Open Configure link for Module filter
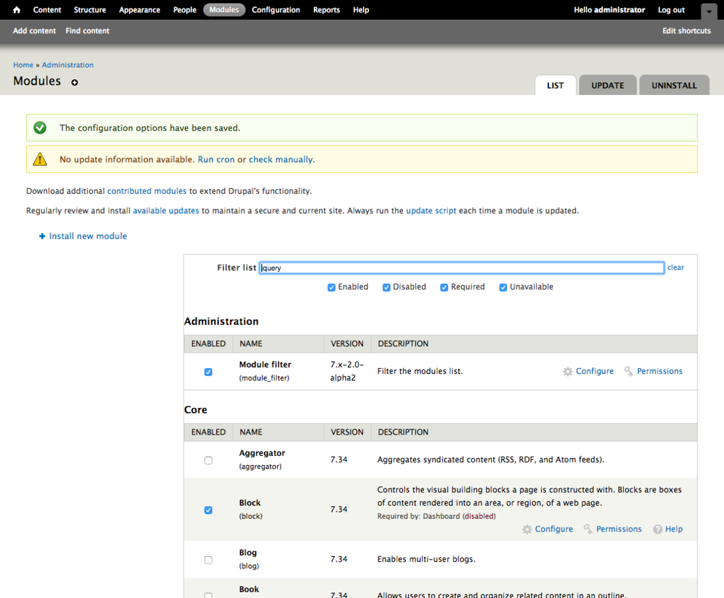Viewport: 724px width, 598px height. [595, 371]
